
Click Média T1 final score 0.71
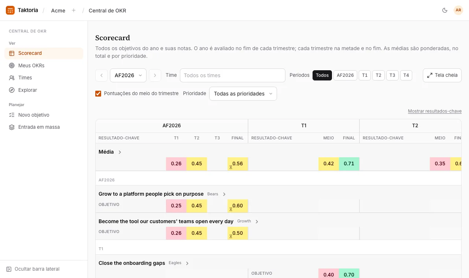pos(349,164)
